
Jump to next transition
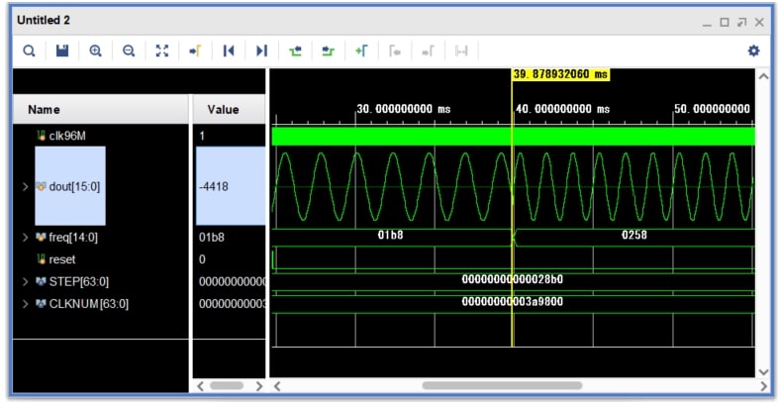tap(329, 50)
